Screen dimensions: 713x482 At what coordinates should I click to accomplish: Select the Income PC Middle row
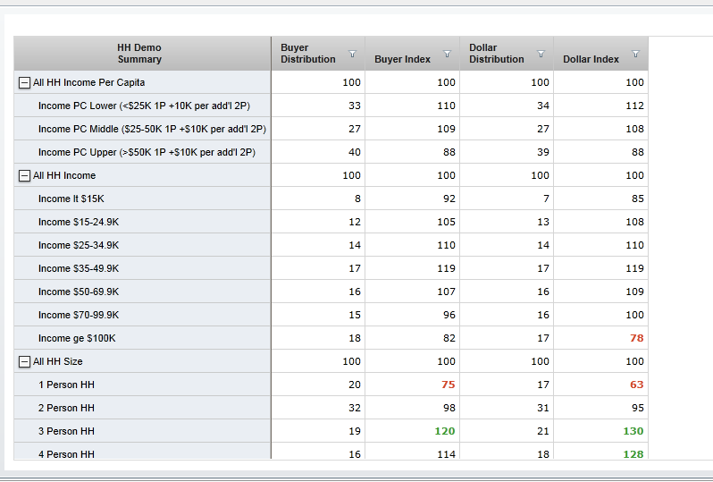152,129
